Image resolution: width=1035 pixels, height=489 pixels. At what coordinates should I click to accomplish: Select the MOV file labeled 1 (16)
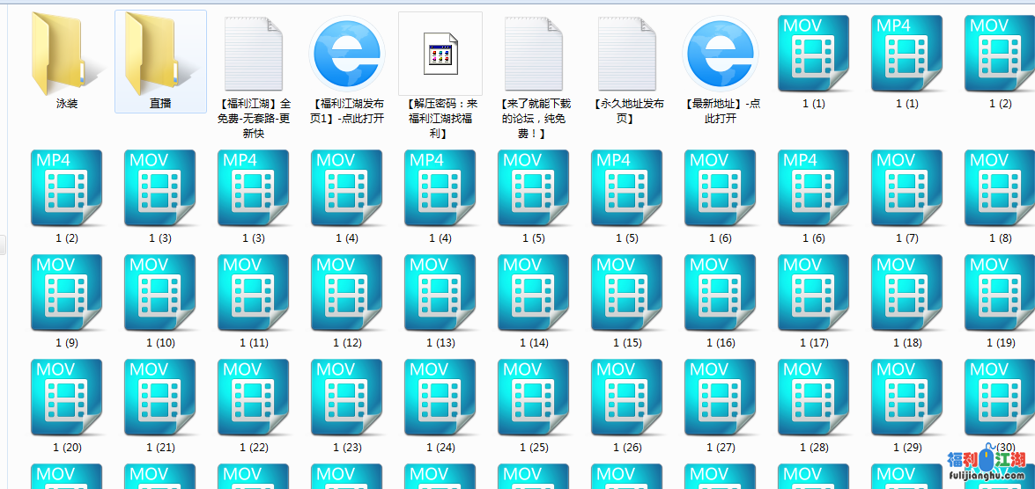click(721, 293)
